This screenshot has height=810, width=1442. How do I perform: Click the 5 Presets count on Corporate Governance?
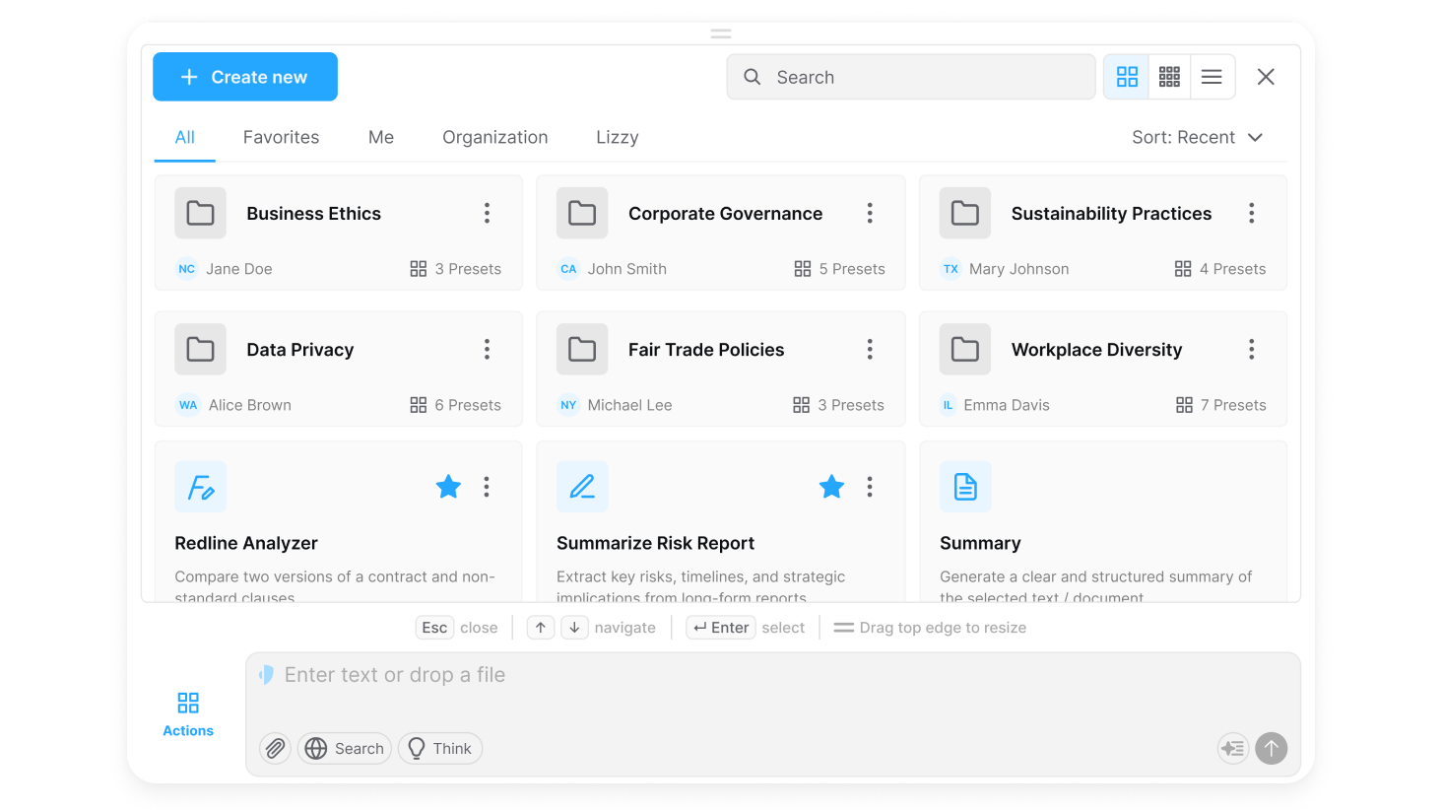(839, 269)
